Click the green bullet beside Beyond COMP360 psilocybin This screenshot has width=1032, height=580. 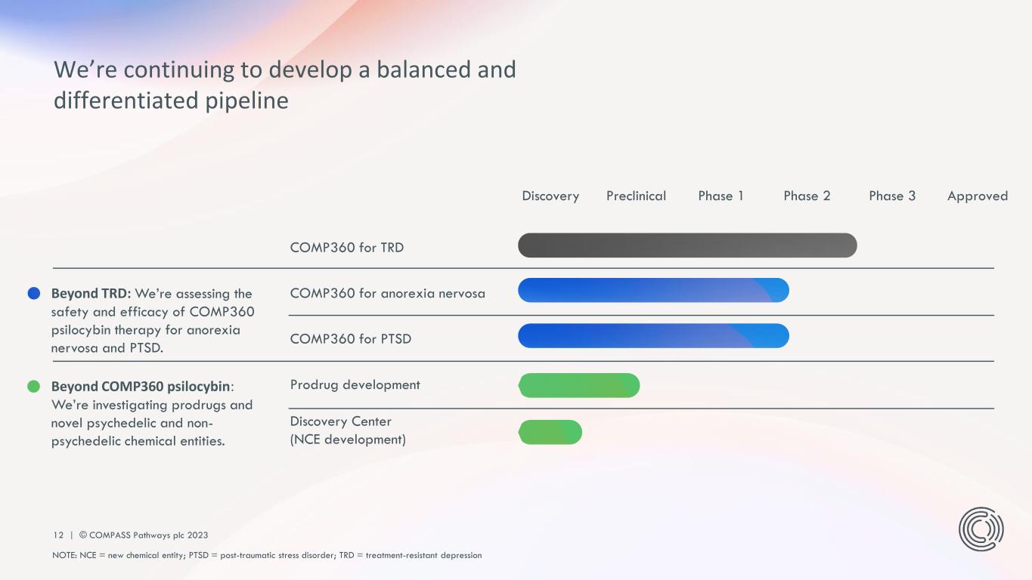coord(33,387)
